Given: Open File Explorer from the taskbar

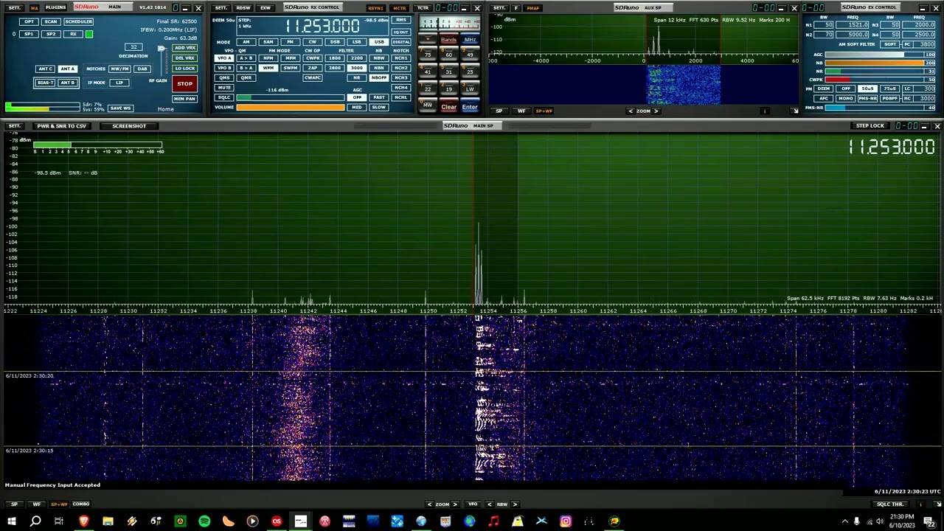Looking at the screenshot, I should coord(108,521).
